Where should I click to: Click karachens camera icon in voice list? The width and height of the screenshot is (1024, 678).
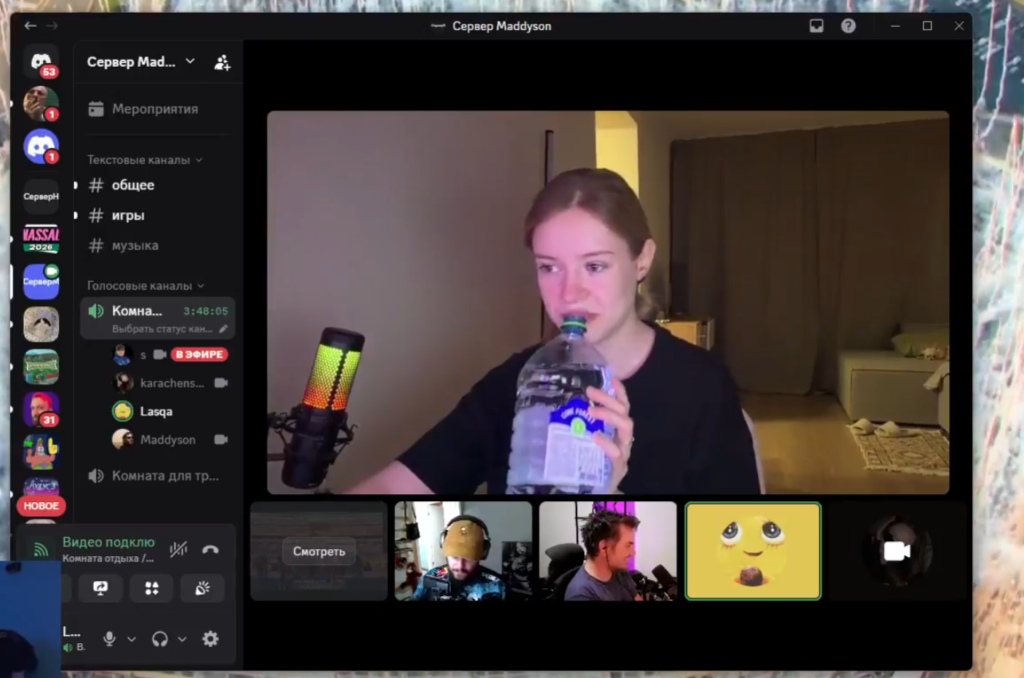click(222, 382)
